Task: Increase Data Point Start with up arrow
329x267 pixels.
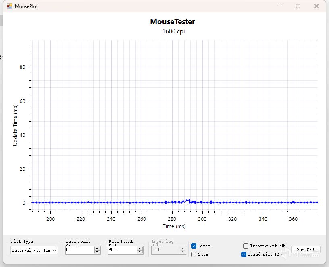Action: pos(97,249)
